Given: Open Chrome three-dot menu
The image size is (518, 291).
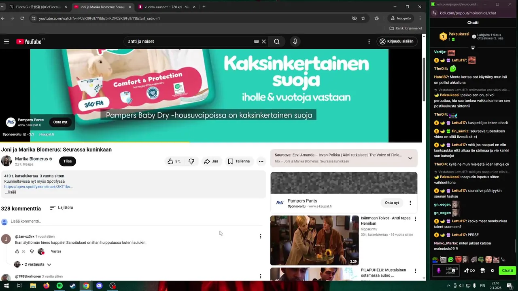Looking at the screenshot, I should tap(420, 18).
